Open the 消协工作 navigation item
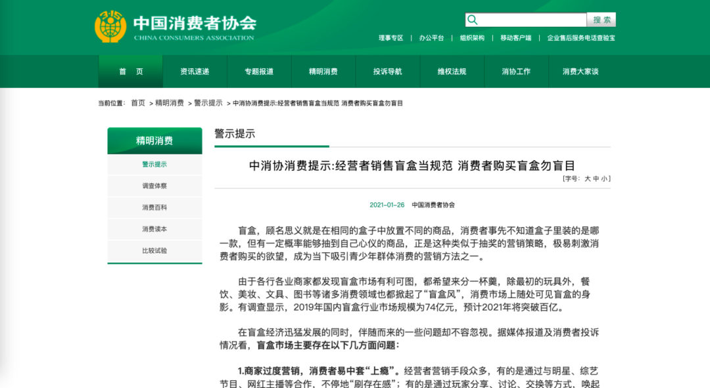The image size is (710, 388). pos(516,72)
